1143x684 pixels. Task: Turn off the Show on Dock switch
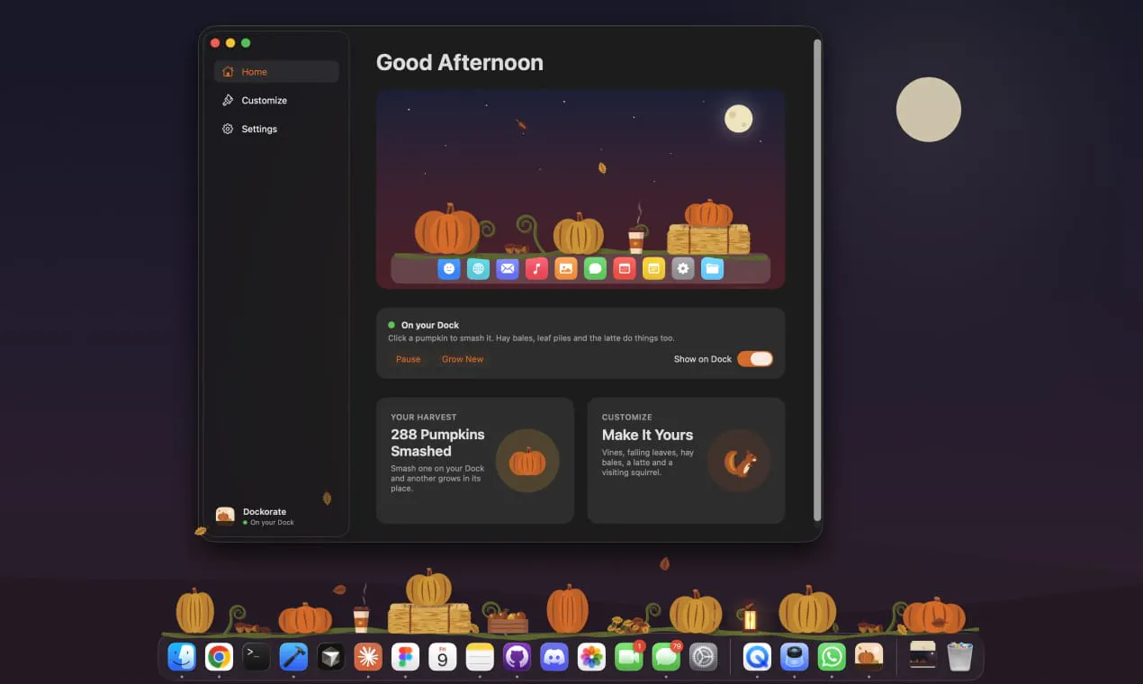point(755,359)
